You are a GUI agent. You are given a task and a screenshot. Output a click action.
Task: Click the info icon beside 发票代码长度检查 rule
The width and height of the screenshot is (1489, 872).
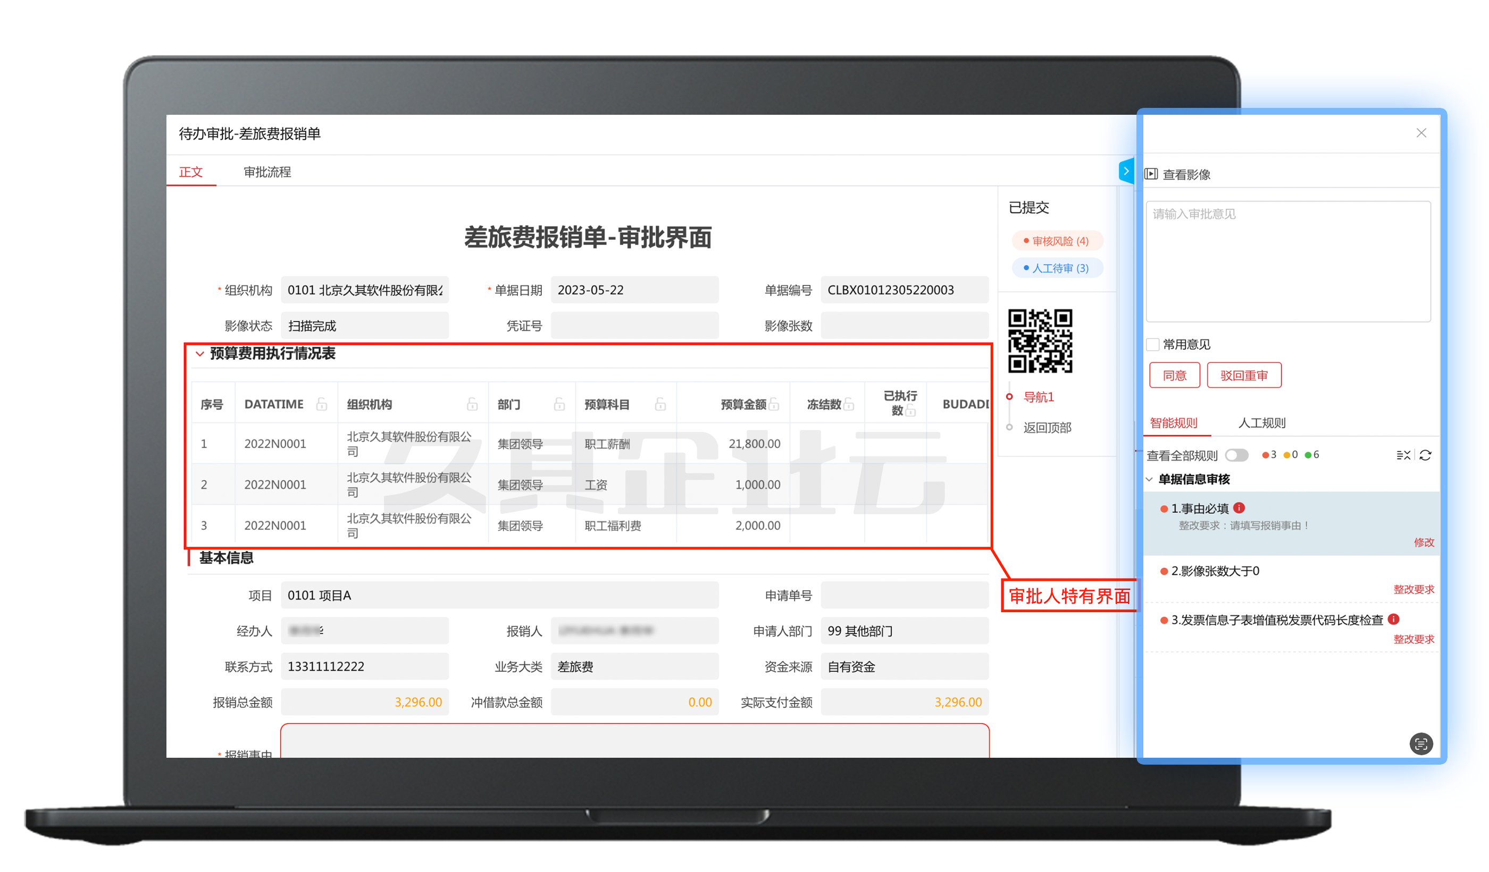pos(1393,619)
